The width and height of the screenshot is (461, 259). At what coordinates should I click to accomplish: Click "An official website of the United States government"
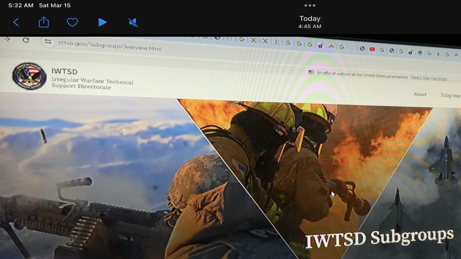362,75
